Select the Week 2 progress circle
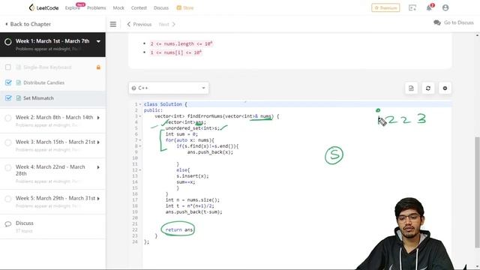The height and width of the screenshot is (270, 480). coord(8,118)
